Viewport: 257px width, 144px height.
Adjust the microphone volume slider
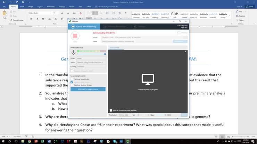pyautogui.click(x=105, y=54)
